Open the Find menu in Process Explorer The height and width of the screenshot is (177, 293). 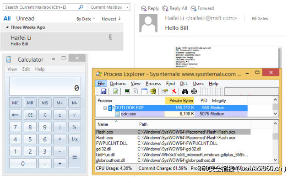pos(170,83)
